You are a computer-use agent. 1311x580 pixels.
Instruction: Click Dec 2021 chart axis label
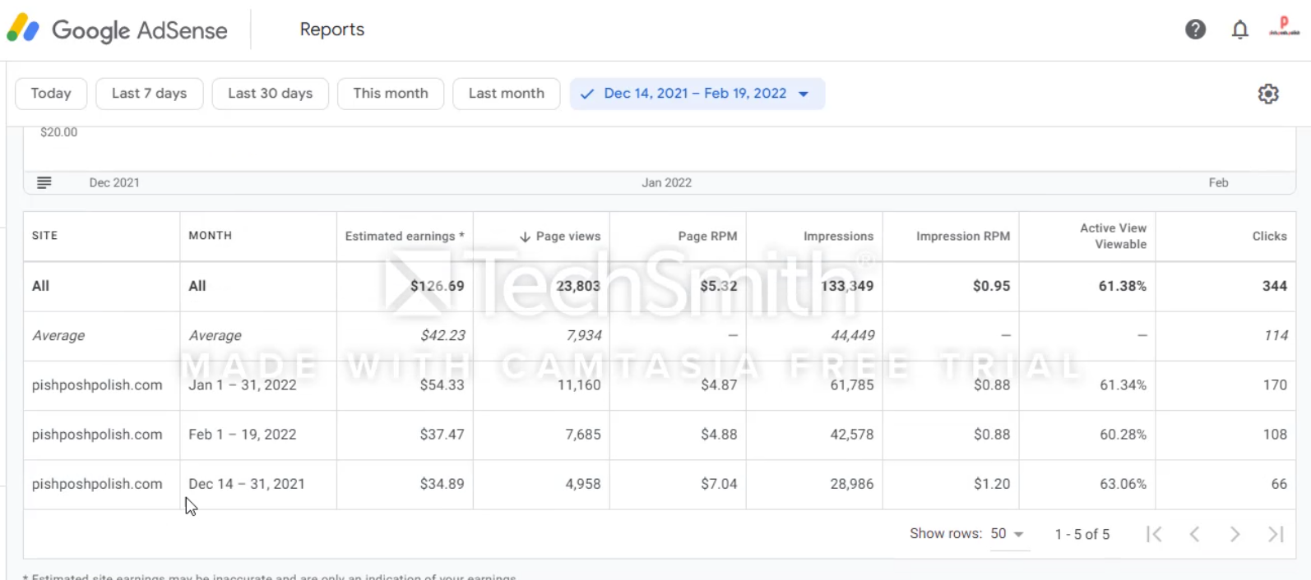coord(114,183)
